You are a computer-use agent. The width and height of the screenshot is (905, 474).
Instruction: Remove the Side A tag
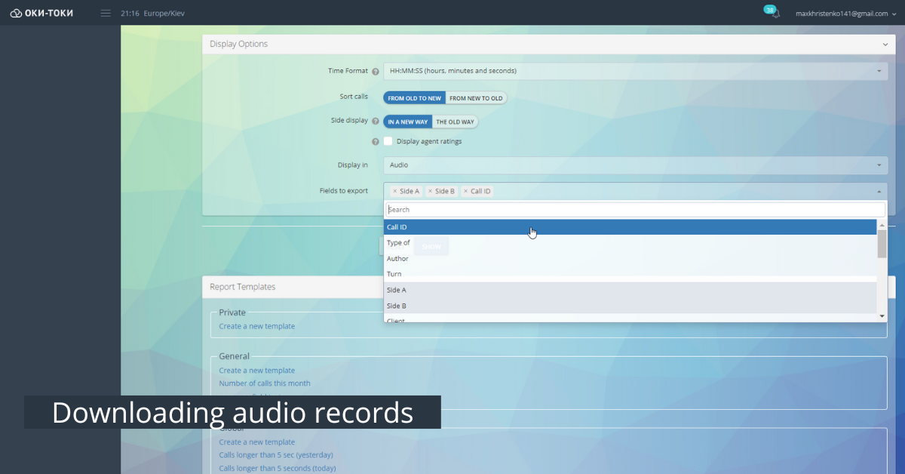point(394,191)
